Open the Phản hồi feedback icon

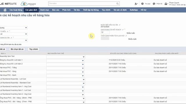154,4
